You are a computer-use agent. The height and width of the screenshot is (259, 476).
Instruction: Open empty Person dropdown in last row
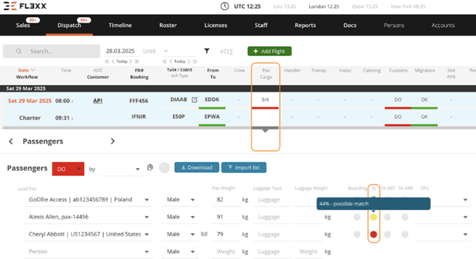(146, 252)
